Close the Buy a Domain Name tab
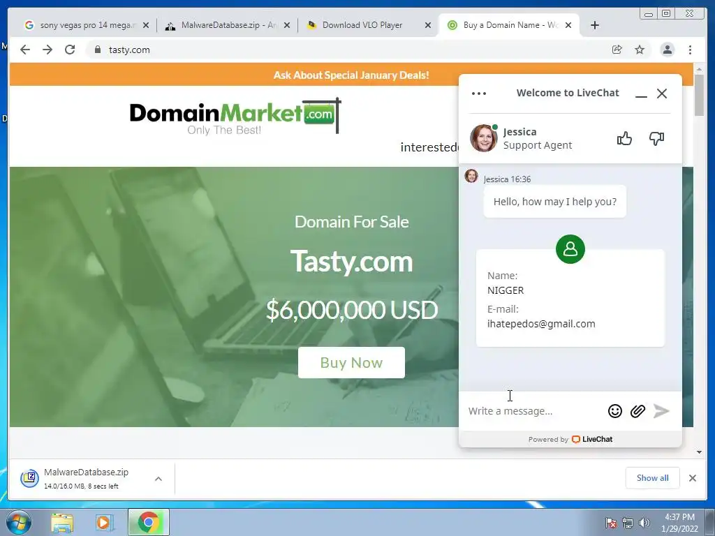The width and height of the screenshot is (715, 536). point(568,25)
